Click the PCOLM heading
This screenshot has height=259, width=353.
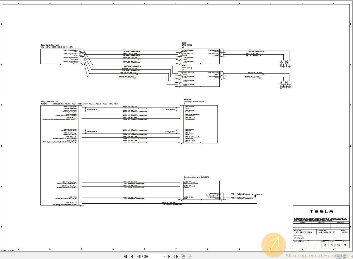coord(187,100)
